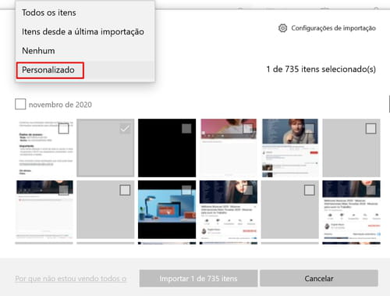Select checkbox on red-haired singer thumbnail
Screen dimensions: 390x296
pos(309,128)
